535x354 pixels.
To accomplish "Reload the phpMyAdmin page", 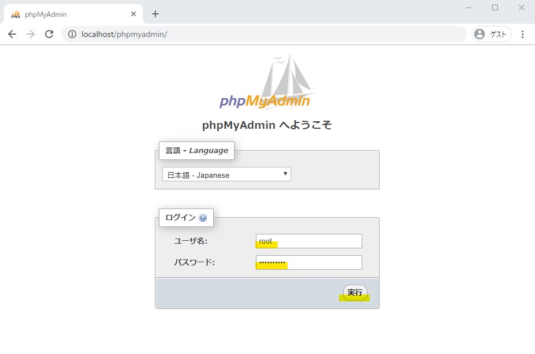I will pos(49,34).
